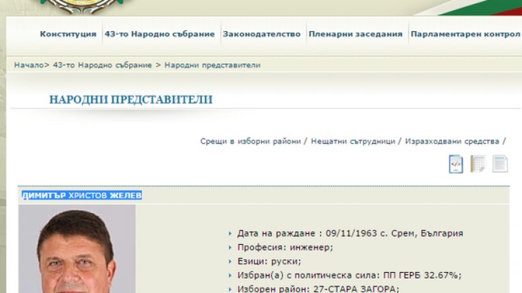Click the spreadsheet table export icon
Viewport: 522px width, 293px height.
pos(478,164)
